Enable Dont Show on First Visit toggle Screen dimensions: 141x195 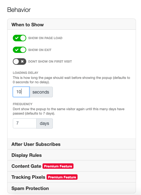[x=19, y=62]
